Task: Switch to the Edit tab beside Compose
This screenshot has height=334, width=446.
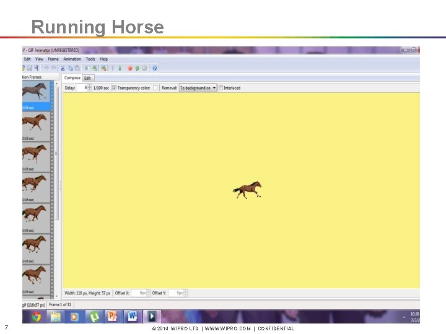Action: point(87,78)
